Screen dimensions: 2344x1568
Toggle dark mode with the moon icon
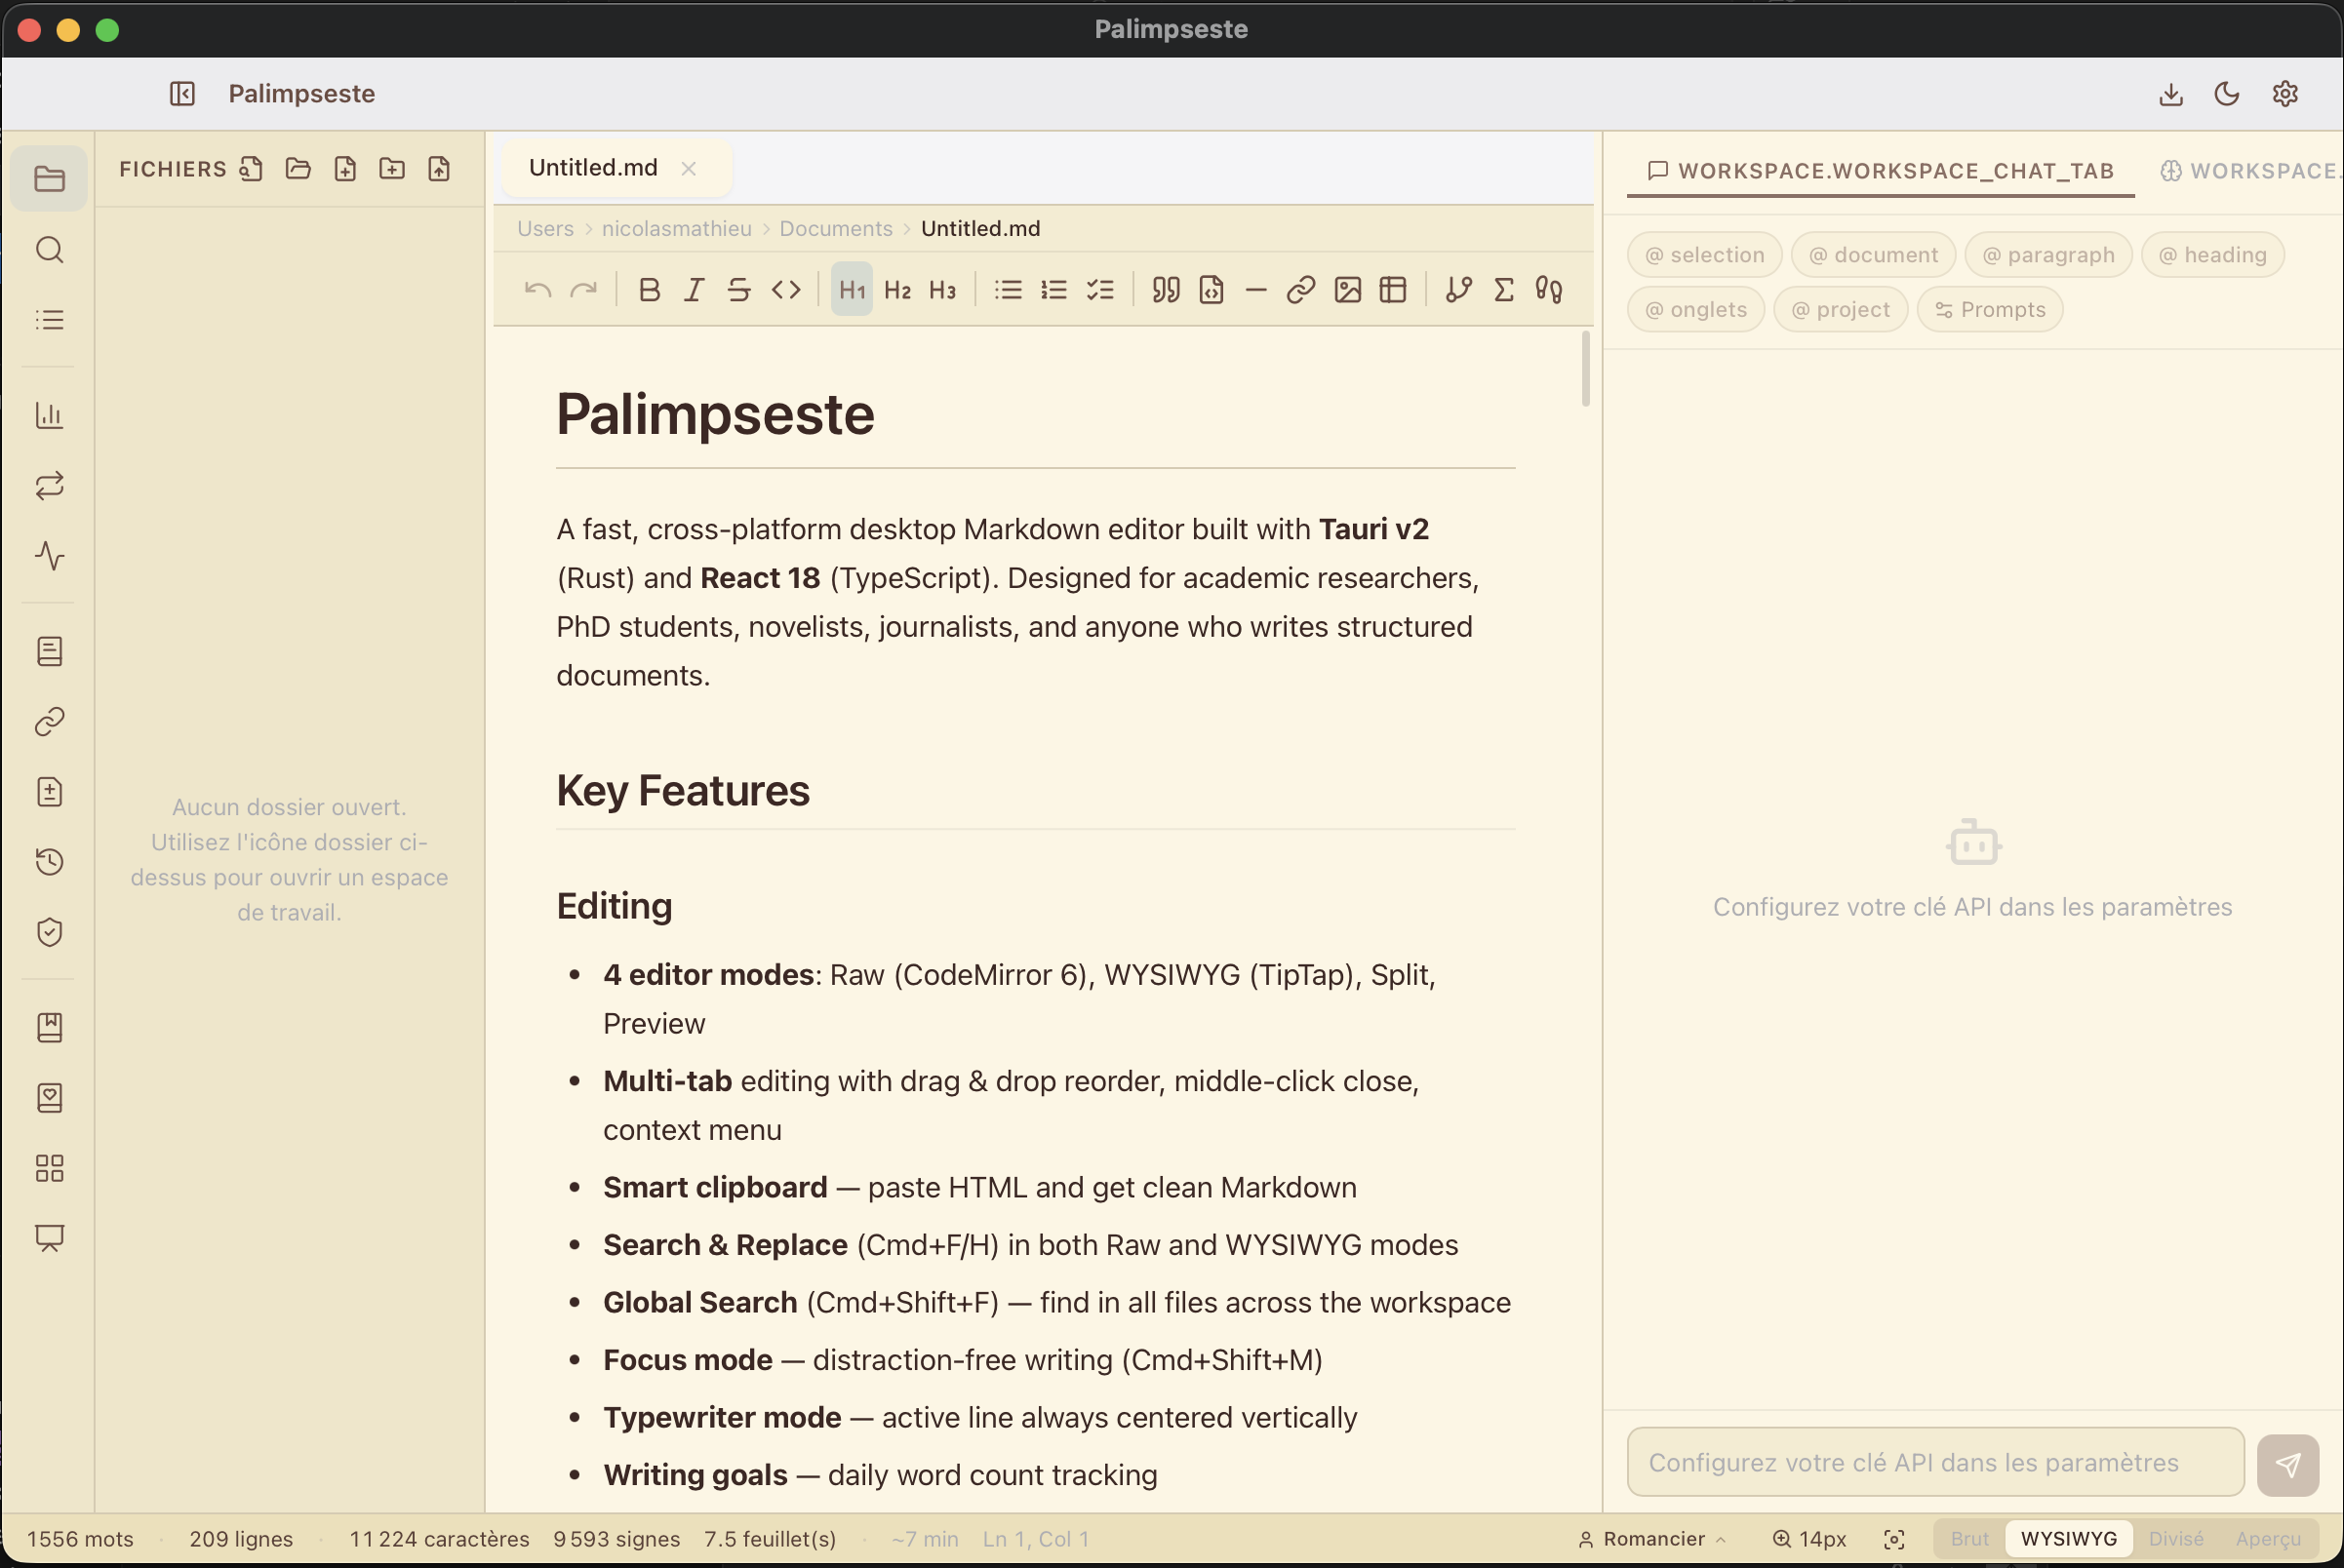(2227, 94)
